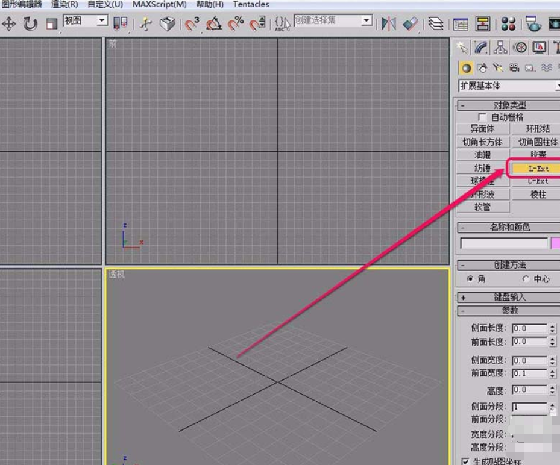Toggle the 3D Snaps magnet
This screenshot has height=465, width=560.
tap(192, 24)
